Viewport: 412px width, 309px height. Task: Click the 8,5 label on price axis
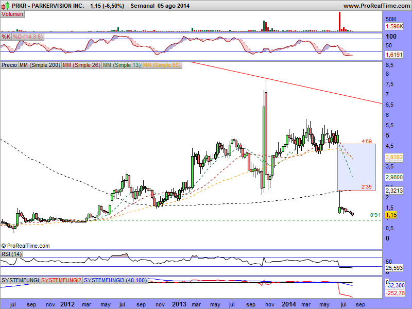tap(389, 65)
